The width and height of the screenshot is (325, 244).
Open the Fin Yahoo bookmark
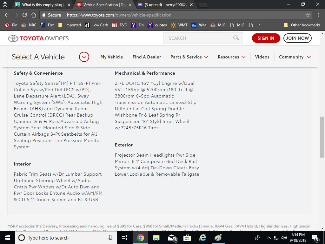pyautogui.click(x=137, y=25)
